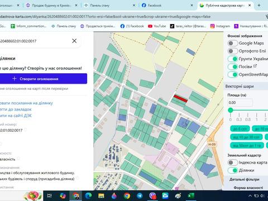
Task: Select the від 50сот до 1 га chip
Action: [247, 145]
